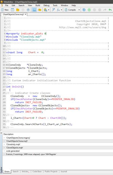Click the vertical Toolbox label

(x=1, y=170)
